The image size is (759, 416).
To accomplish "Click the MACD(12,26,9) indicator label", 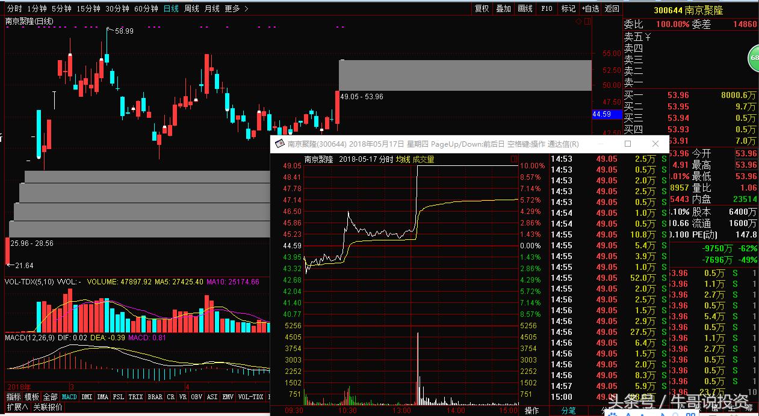I will [30, 337].
